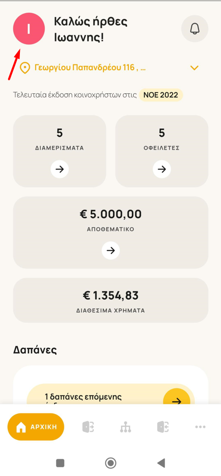
Task: Select the second bottom navigation tab icon
Action: (x=88, y=427)
